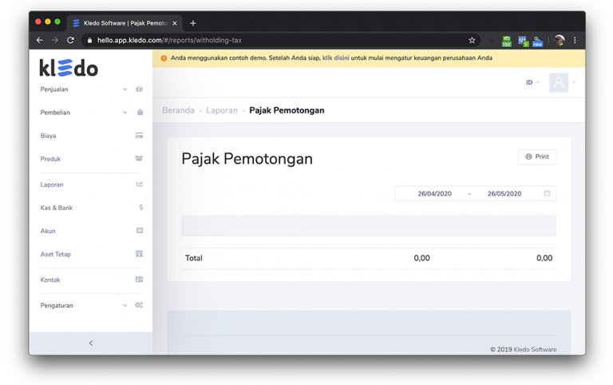This screenshot has width=613, height=385.
Task: Open a new browser tab
Action: point(192,23)
